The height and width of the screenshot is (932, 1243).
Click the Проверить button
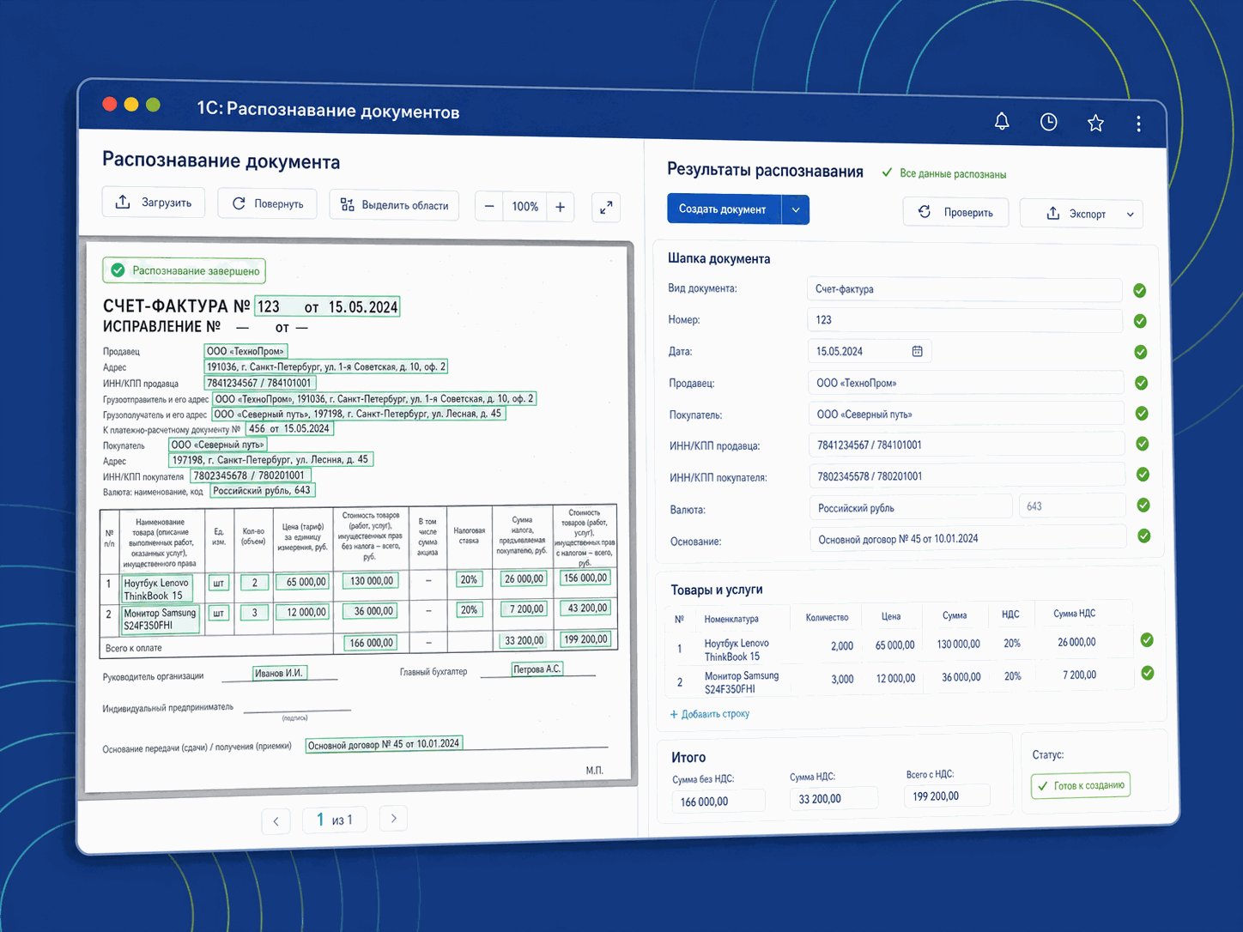[x=957, y=212]
